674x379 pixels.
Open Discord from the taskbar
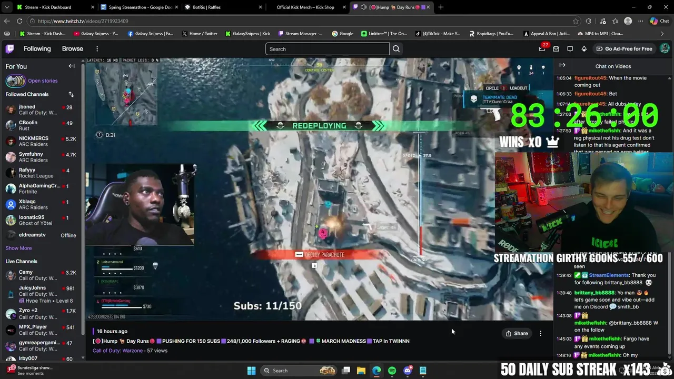pyautogui.click(x=408, y=371)
